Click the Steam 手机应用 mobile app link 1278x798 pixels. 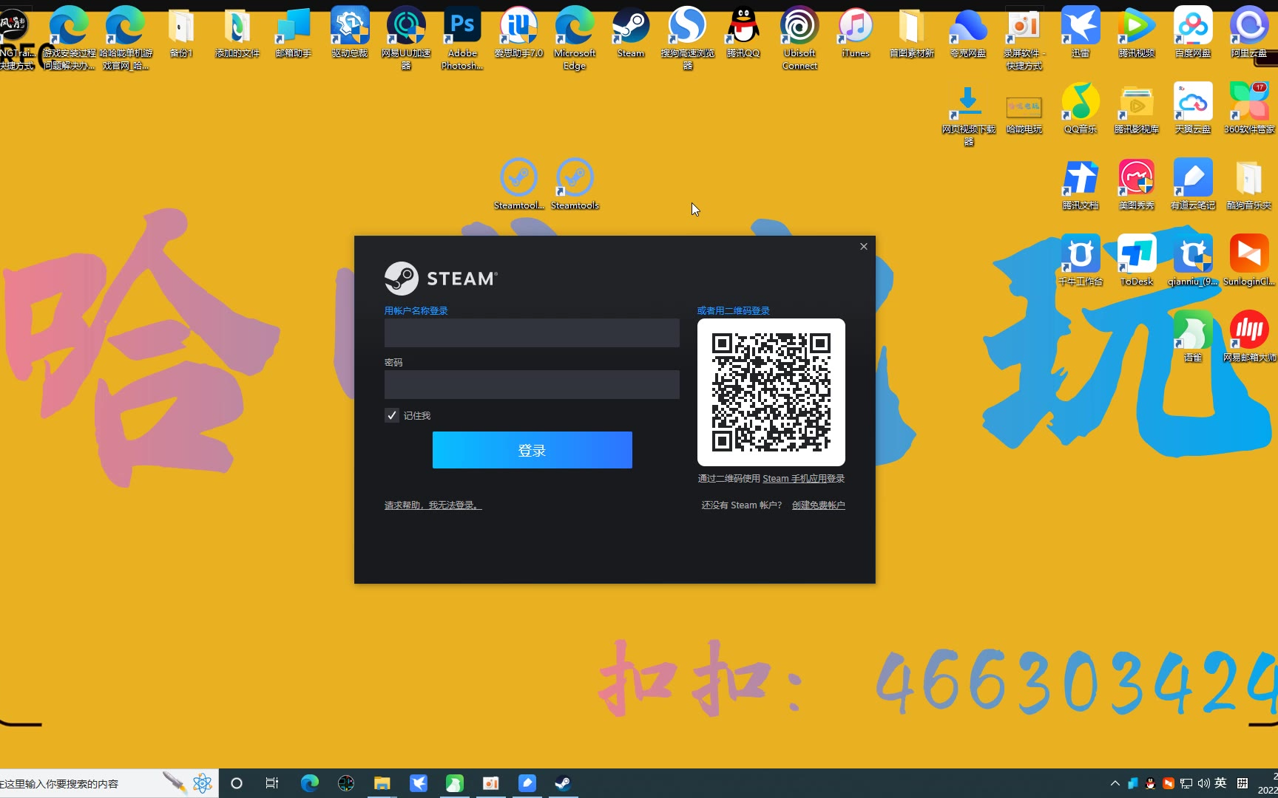point(794,479)
